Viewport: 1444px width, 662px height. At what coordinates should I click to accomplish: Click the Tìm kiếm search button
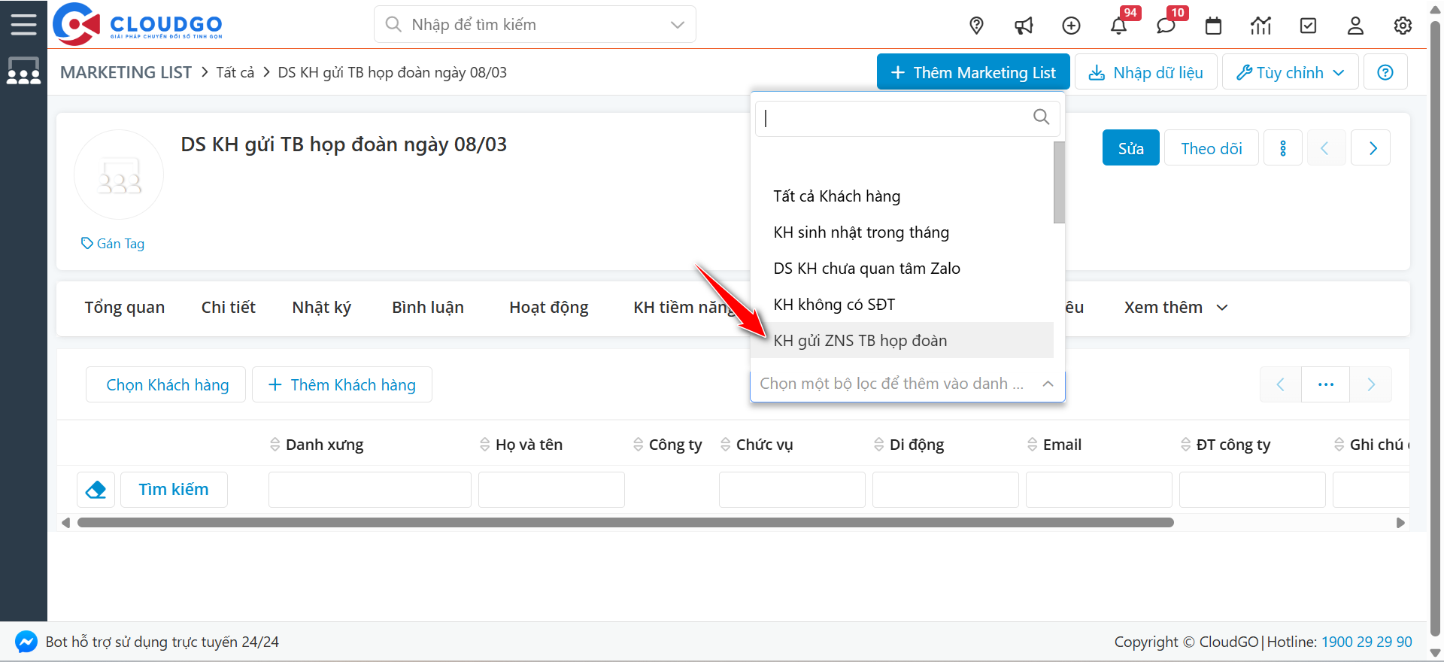174,490
